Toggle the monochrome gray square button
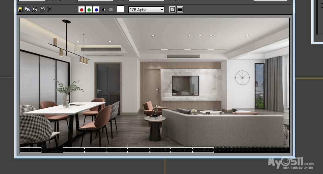Screen dimensions: 323x174 point(111,9)
